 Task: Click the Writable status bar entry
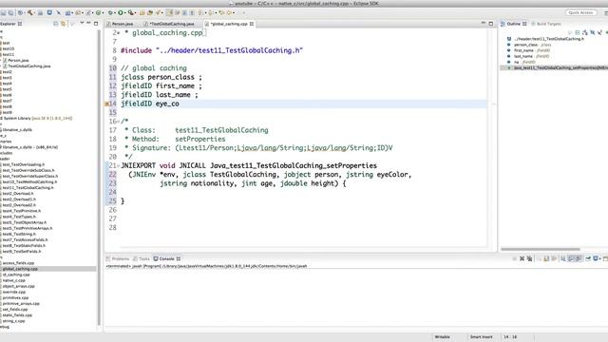tap(443, 337)
